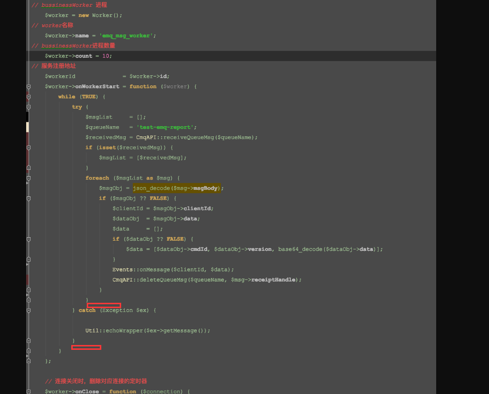This screenshot has width=489, height=394.
Task: Click the 'receiptHandle' property
Action: click(273, 280)
